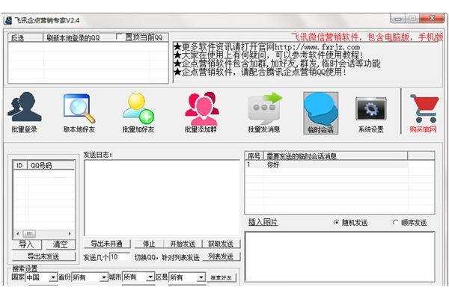Click the 发送几个 count input field
Viewport: 449px width, 299px height.
point(120,256)
